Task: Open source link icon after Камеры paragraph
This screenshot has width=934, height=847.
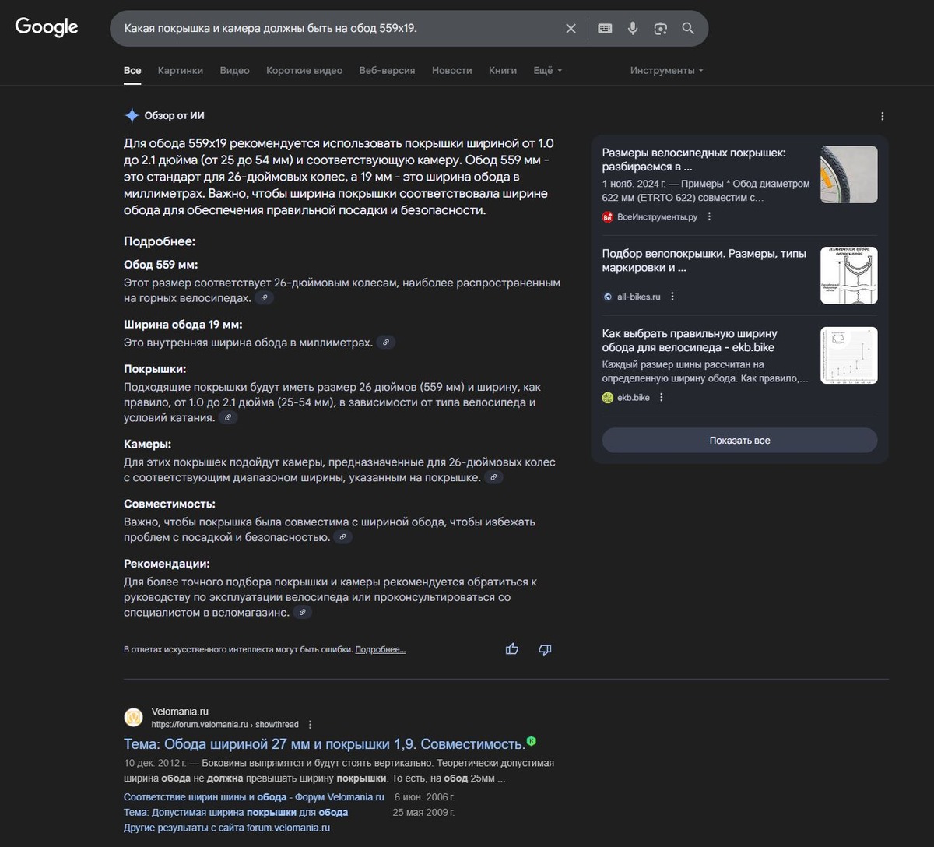Action: point(493,477)
